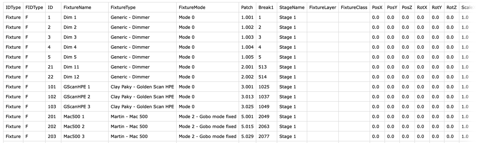Image resolution: width=477 pixels, height=143 pixels.
Task: Select the Break1 value 1037 cell
Action: [x=266, y=97]
